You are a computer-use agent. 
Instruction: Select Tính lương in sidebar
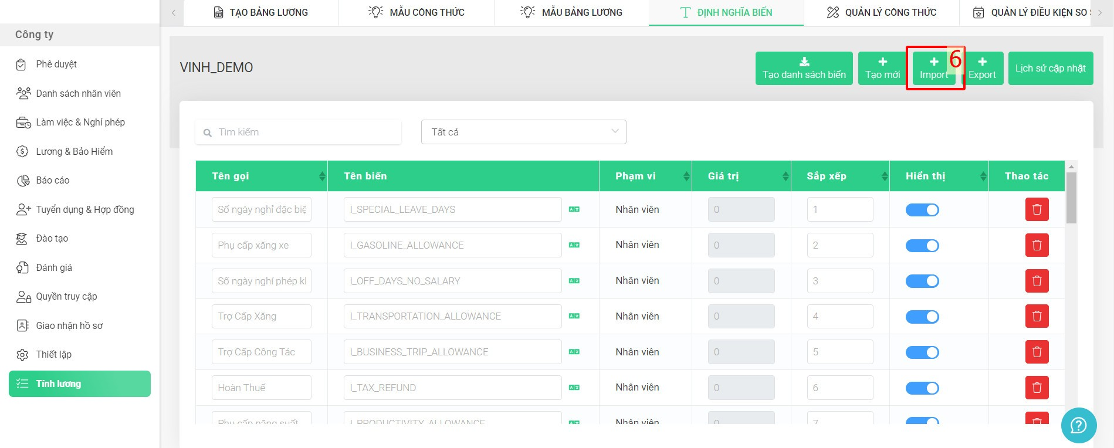pos(80,383)
